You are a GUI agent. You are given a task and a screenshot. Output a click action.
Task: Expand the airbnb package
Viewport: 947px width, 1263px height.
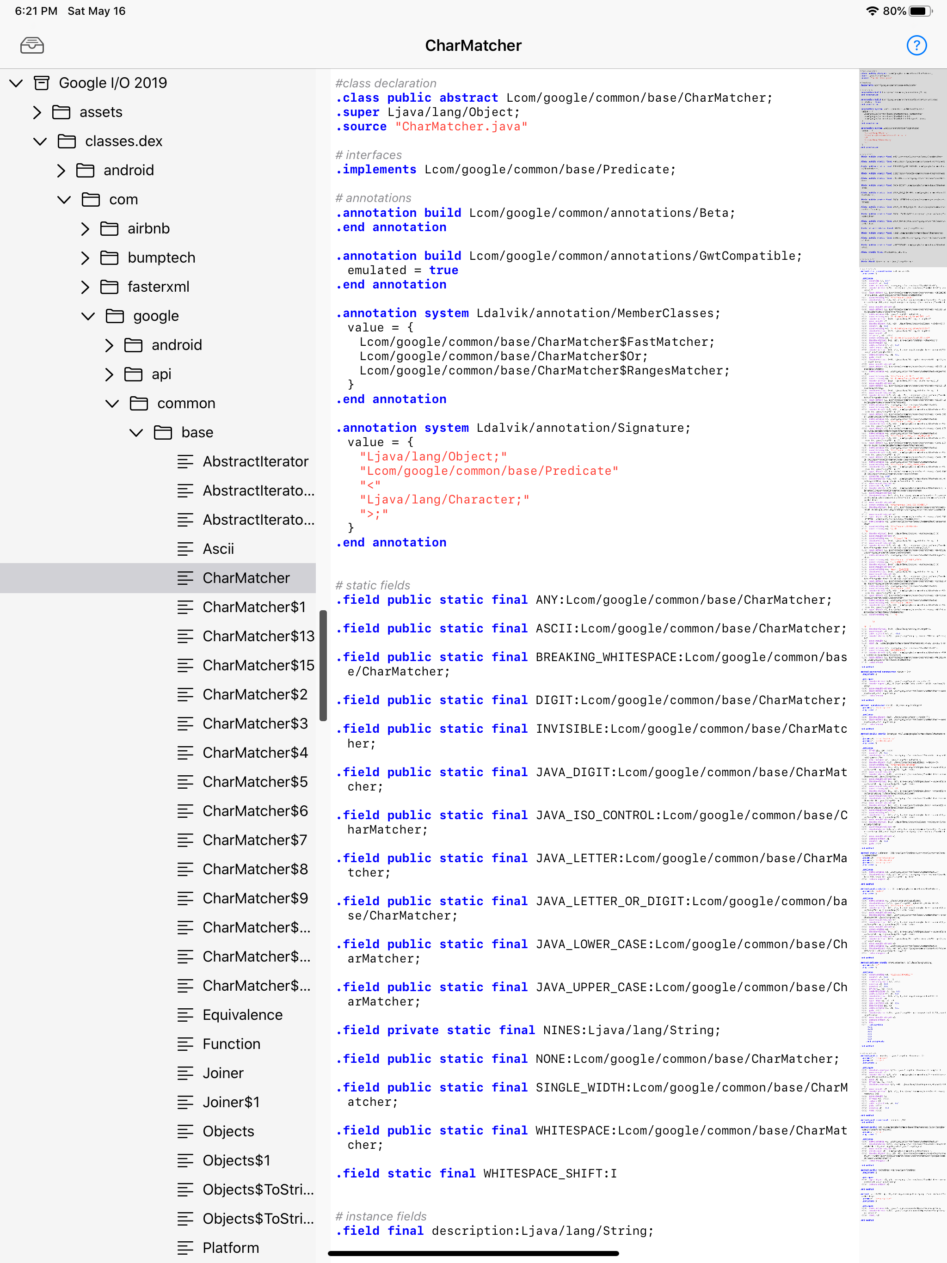pyautogui.click(x=85, y=228)
